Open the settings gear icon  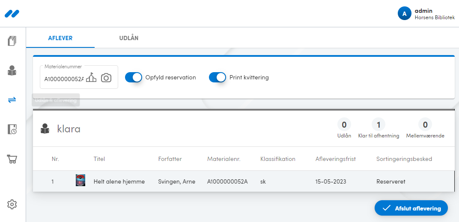click(x=12, y=204)
